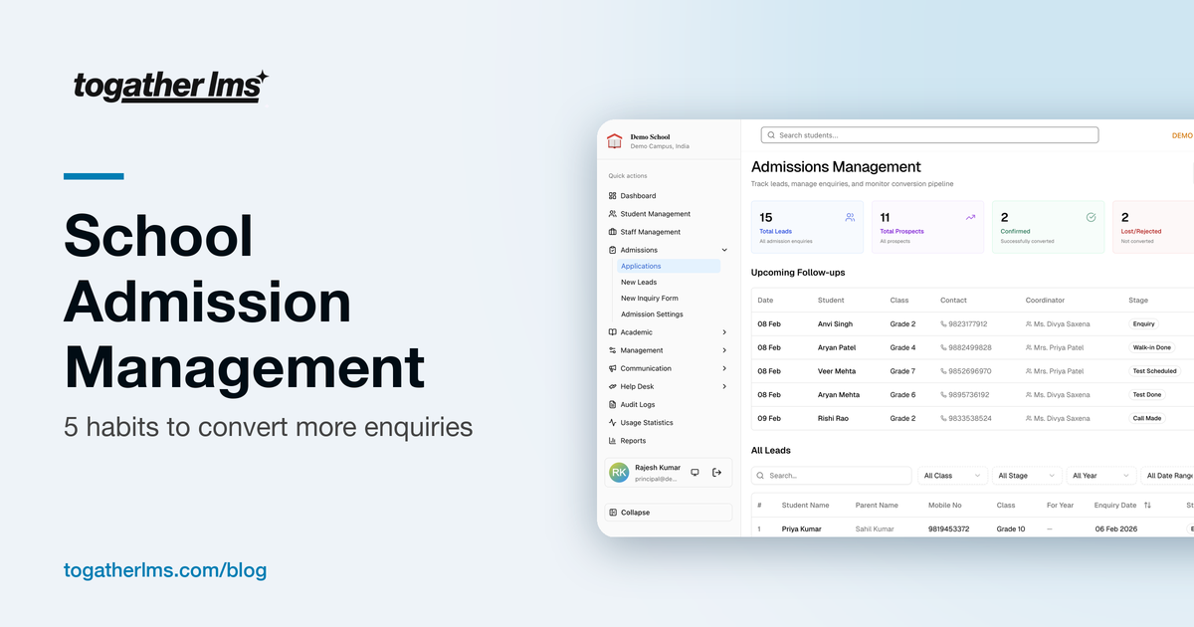Click the Enquiry Date column header
This screenshot has width=1194, height=627.
point(1115,506)
